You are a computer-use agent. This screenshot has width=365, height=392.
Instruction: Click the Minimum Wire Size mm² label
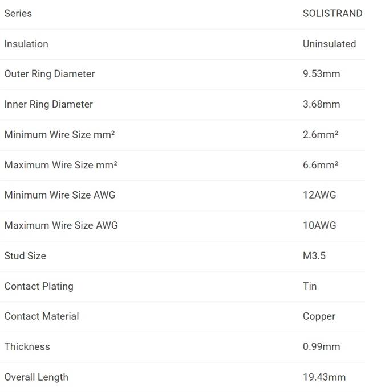click(59, 135)
